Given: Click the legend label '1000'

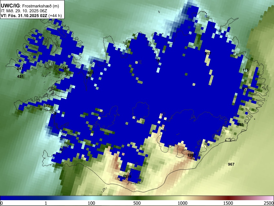Looking at the screenshot, I should [x=182, y=203].
